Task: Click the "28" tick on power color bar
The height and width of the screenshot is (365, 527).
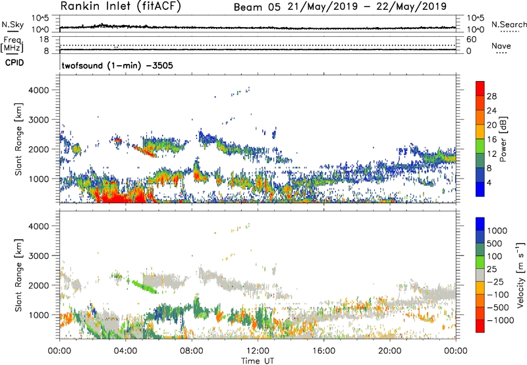Action: click(x=491, y=96)
